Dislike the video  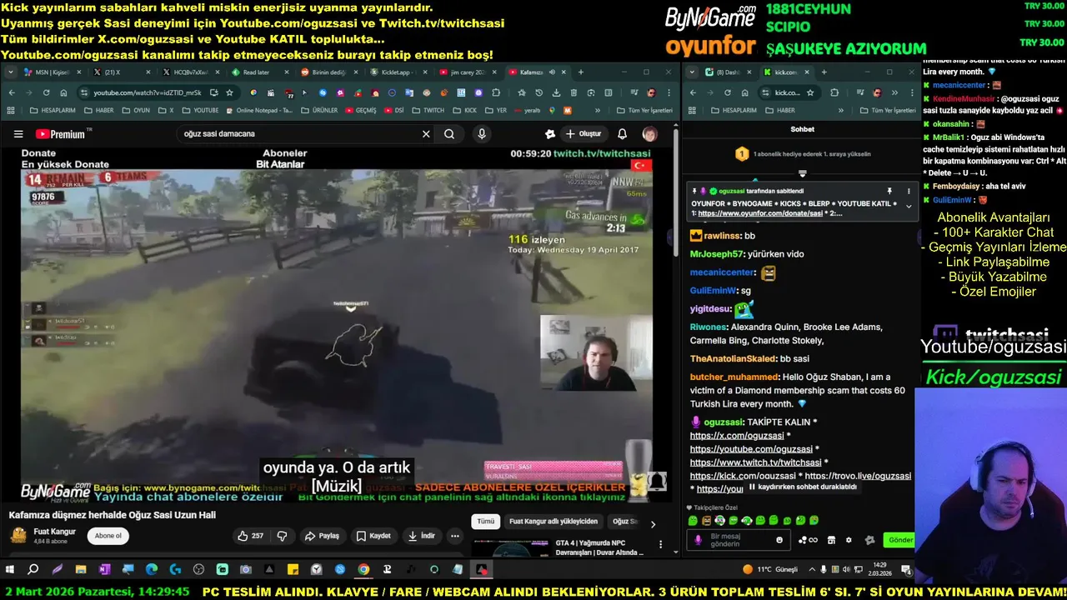tap(282, 536)
